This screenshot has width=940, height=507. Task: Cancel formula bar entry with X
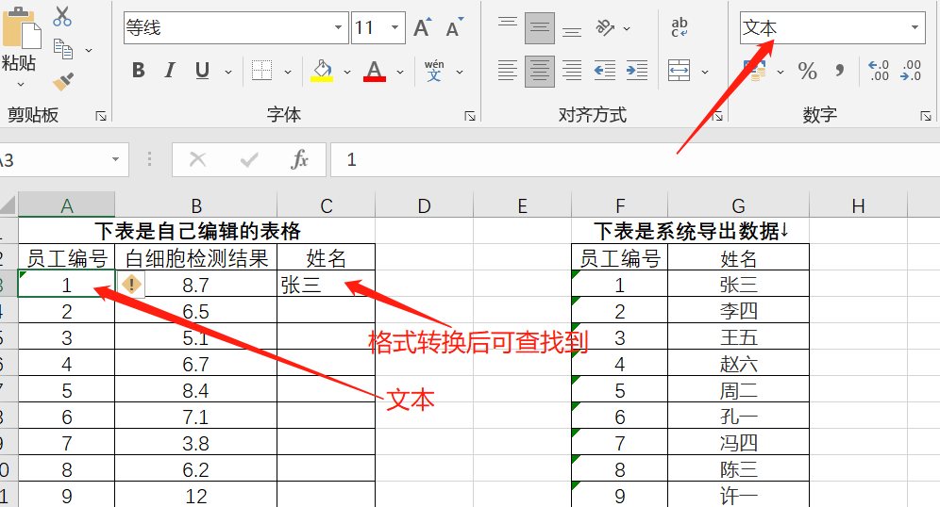point(198,160)
